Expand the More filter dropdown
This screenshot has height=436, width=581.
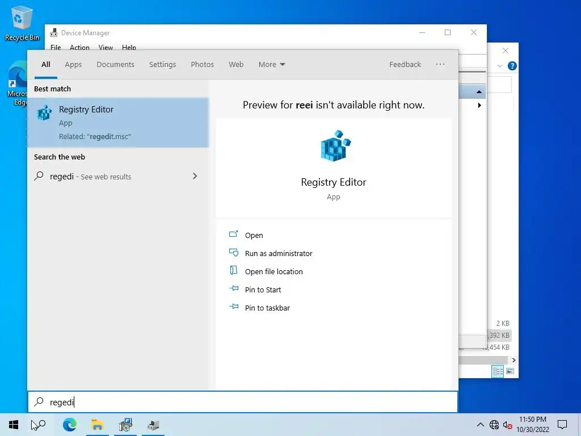[272, 65]
